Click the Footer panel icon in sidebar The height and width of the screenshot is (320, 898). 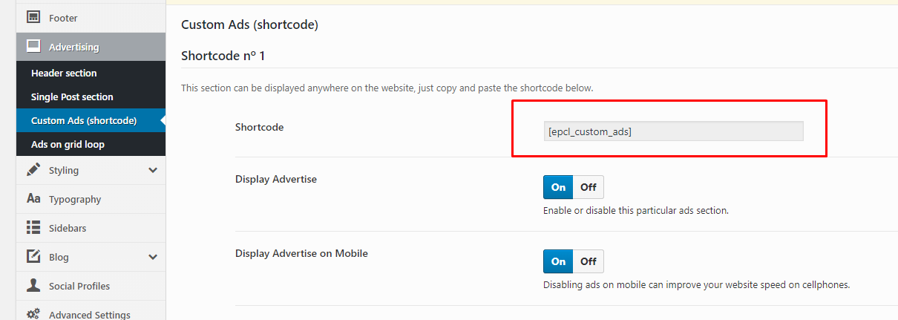33,18
